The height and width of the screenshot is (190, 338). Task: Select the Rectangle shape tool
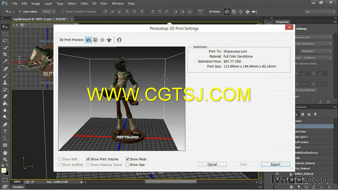pos(5,145)
